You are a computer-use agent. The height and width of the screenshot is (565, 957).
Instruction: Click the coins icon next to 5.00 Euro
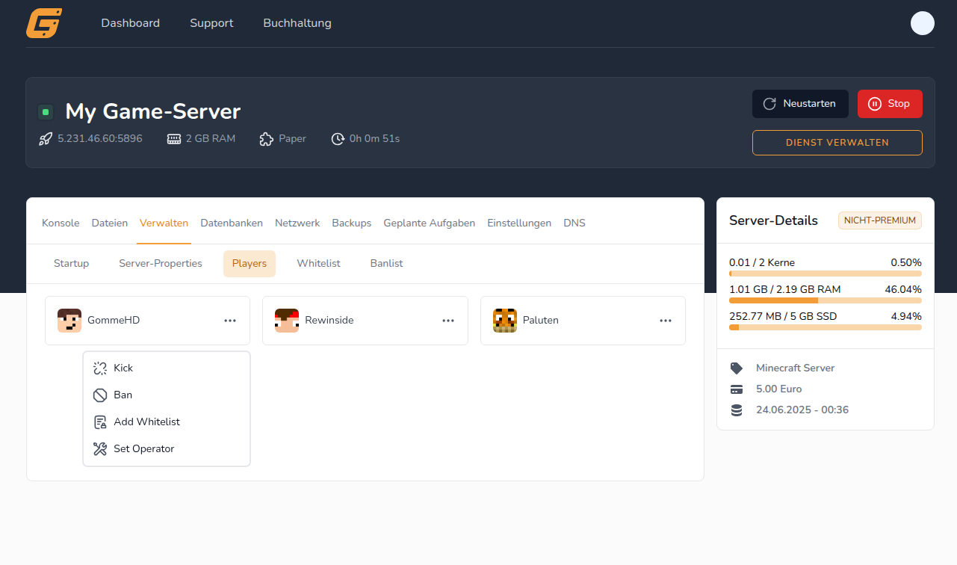pyautogui.click(x=737, y=389)
